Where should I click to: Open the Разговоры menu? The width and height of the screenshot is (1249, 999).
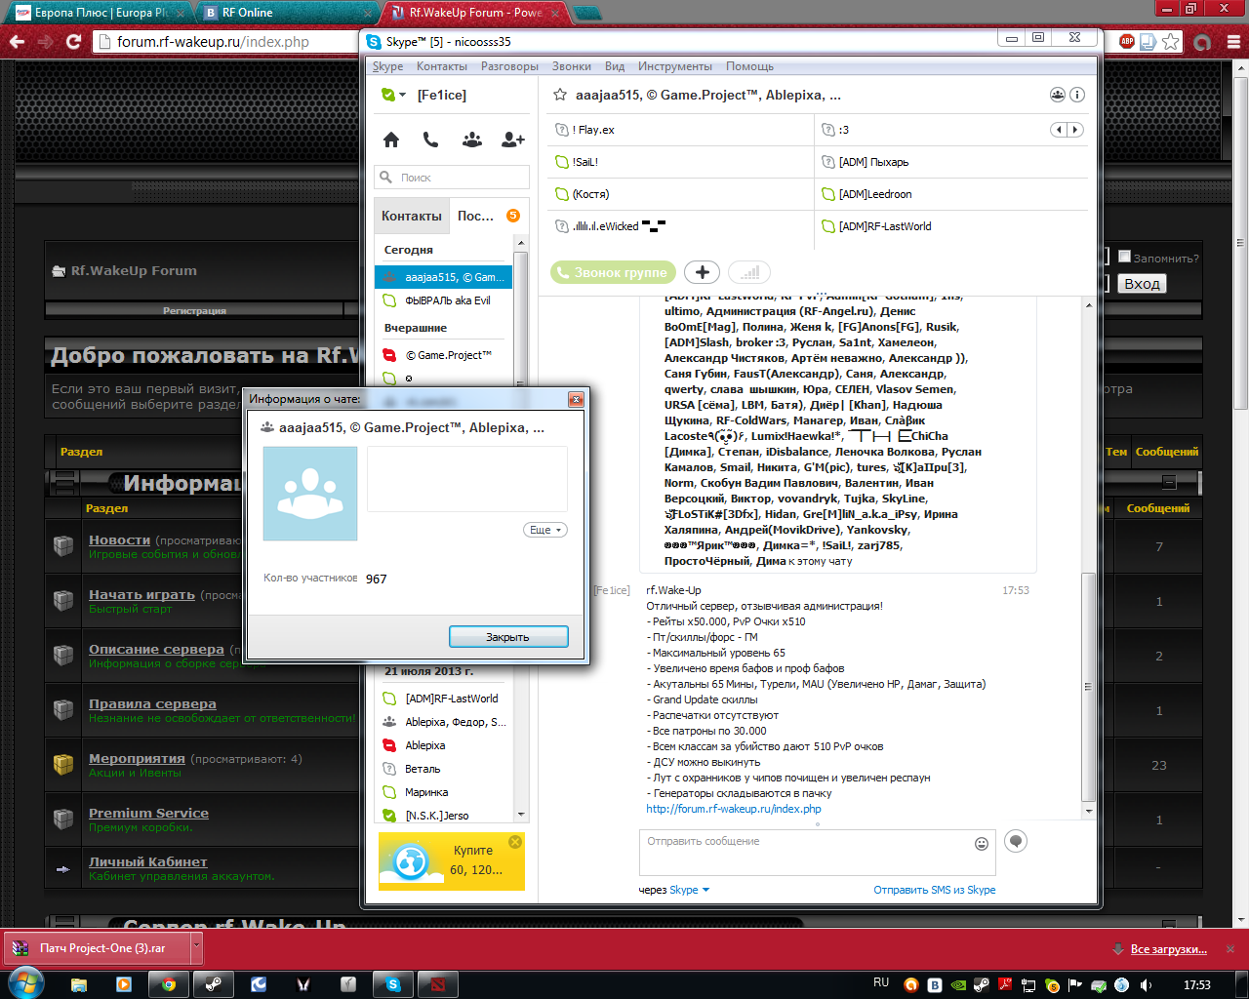(x=509, y=66)
